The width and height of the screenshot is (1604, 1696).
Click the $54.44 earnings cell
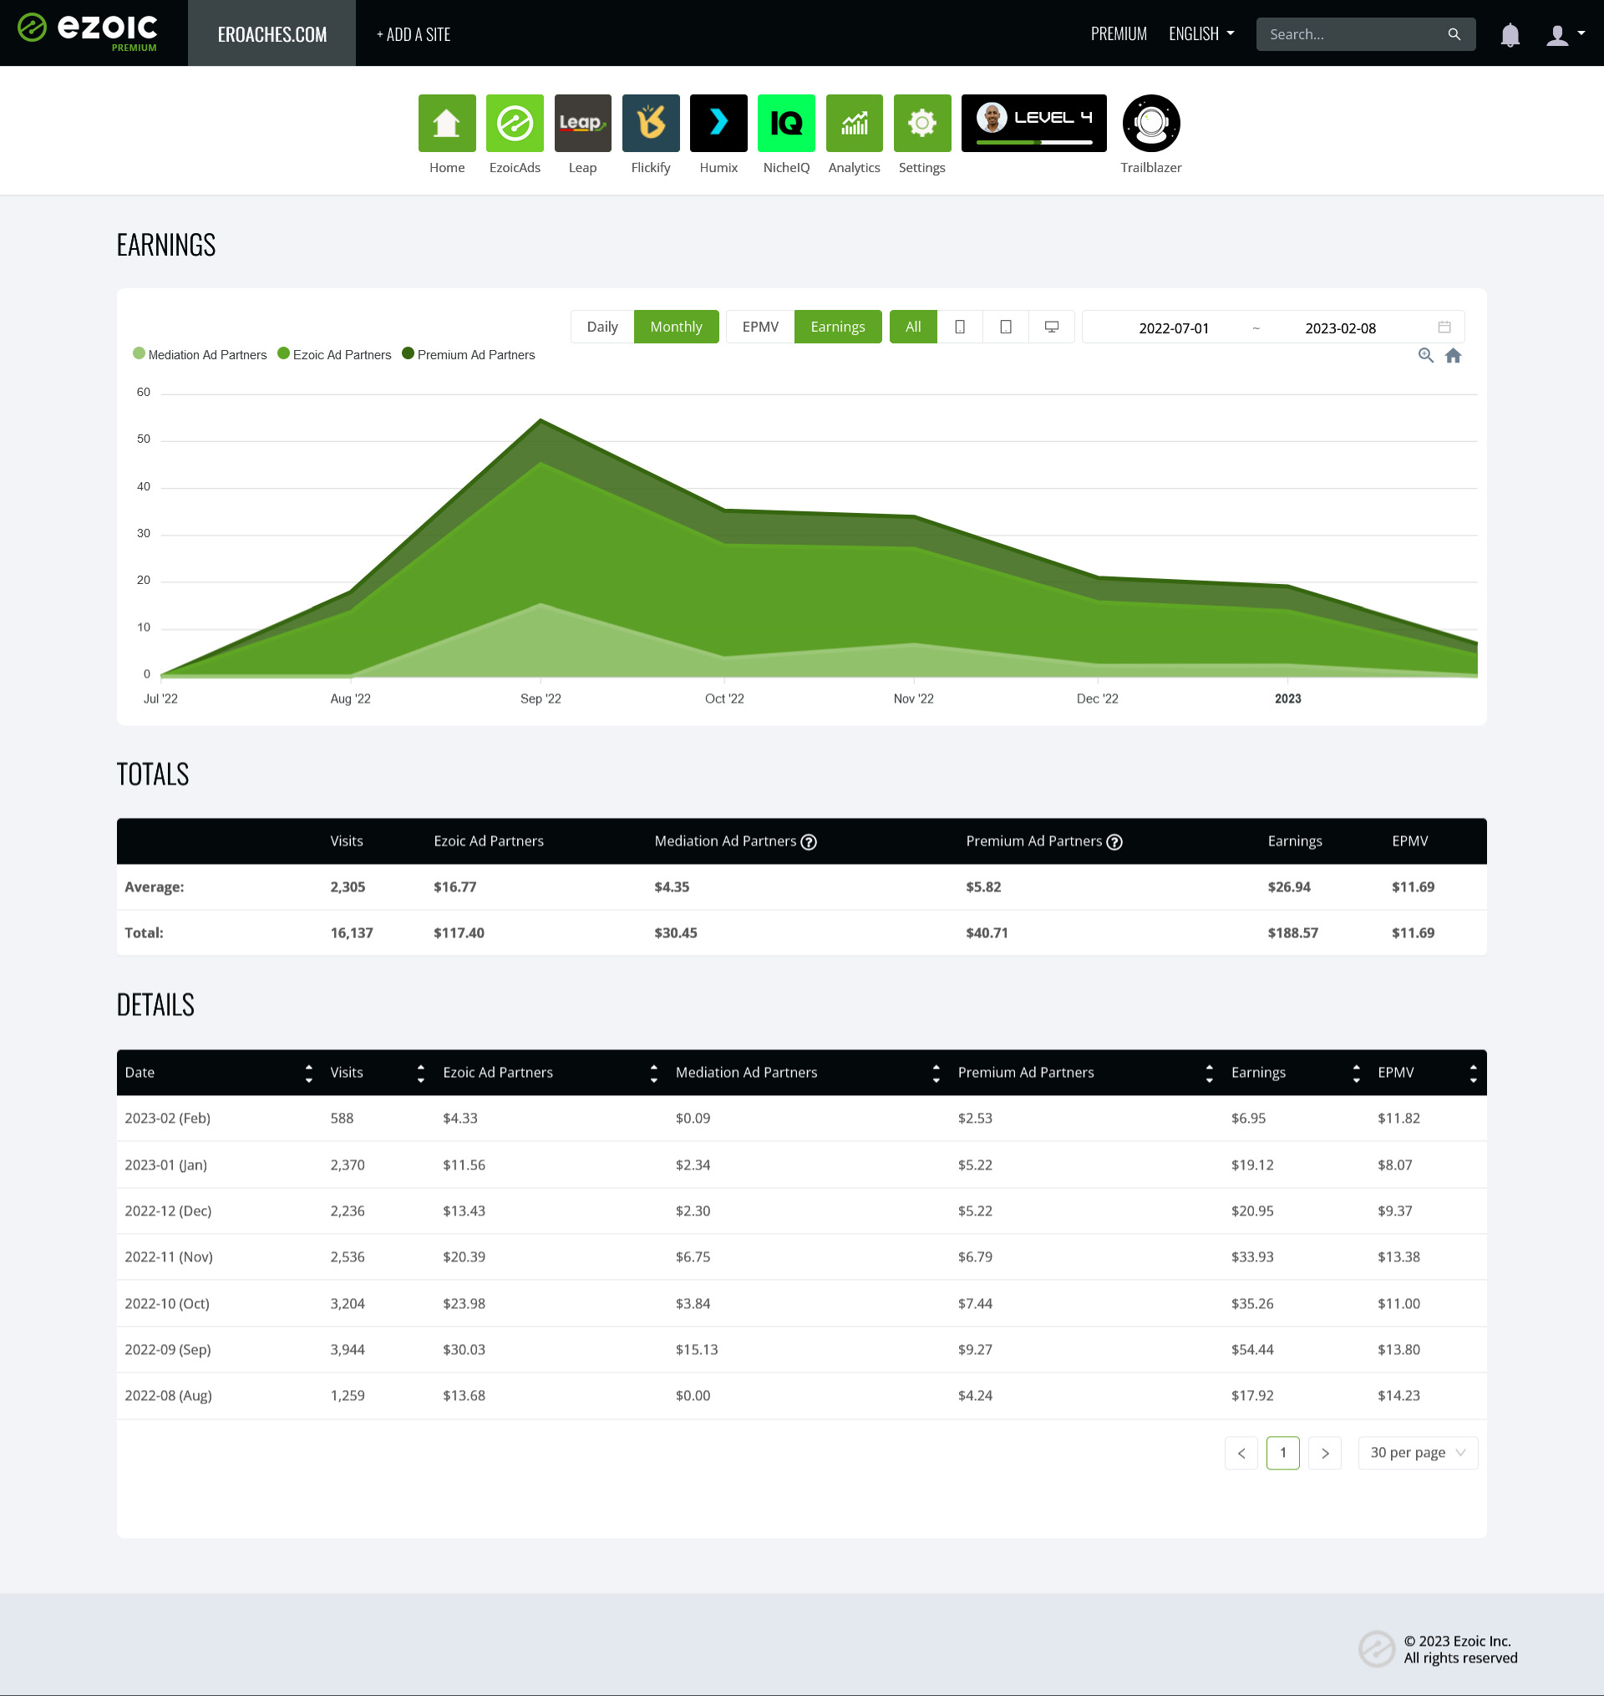pyautogui.click(x=1251, y=1351)
